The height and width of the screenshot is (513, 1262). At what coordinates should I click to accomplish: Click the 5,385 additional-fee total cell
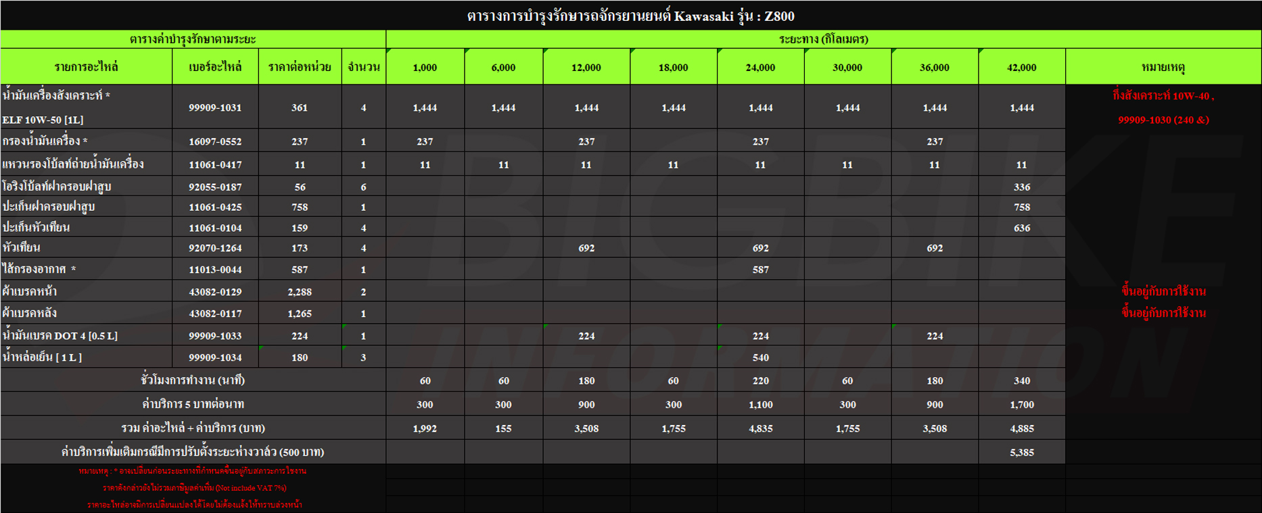click(x=1022, y=452)
